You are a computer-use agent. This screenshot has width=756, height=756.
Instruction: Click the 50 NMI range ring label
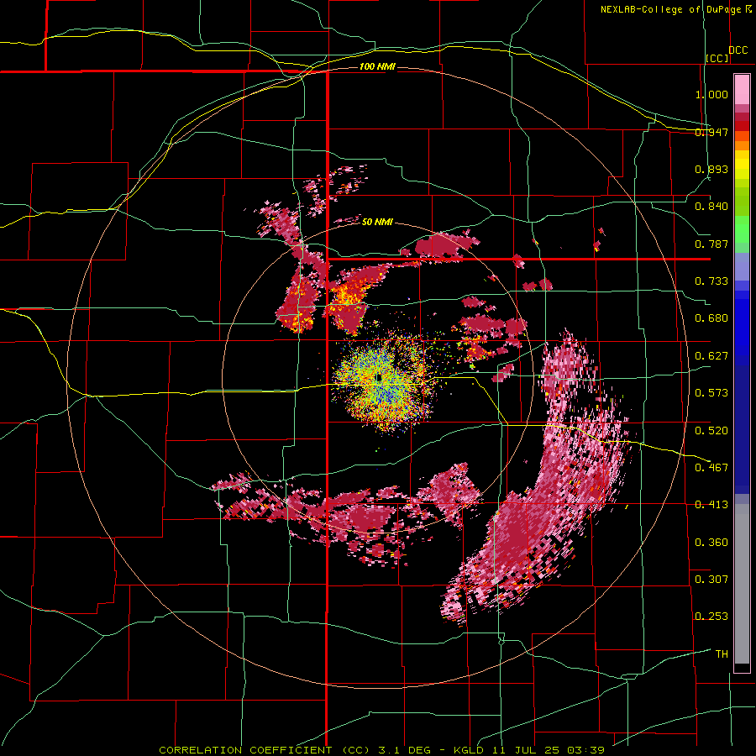pyautogui.click(x=377, y=223)
